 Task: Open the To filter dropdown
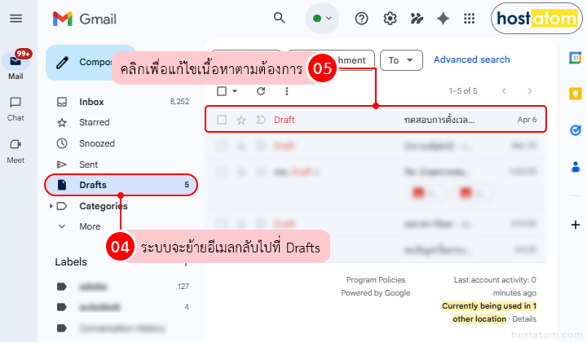pyautogui.click(x=401, y=60)
